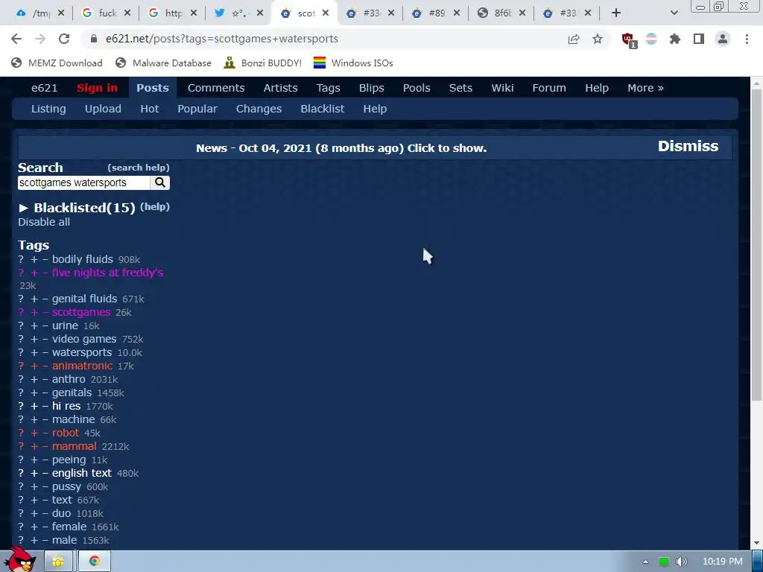This screenshot has width=763, height=572.
Task: Open the volume speaker tray icon
Action: 682,562
